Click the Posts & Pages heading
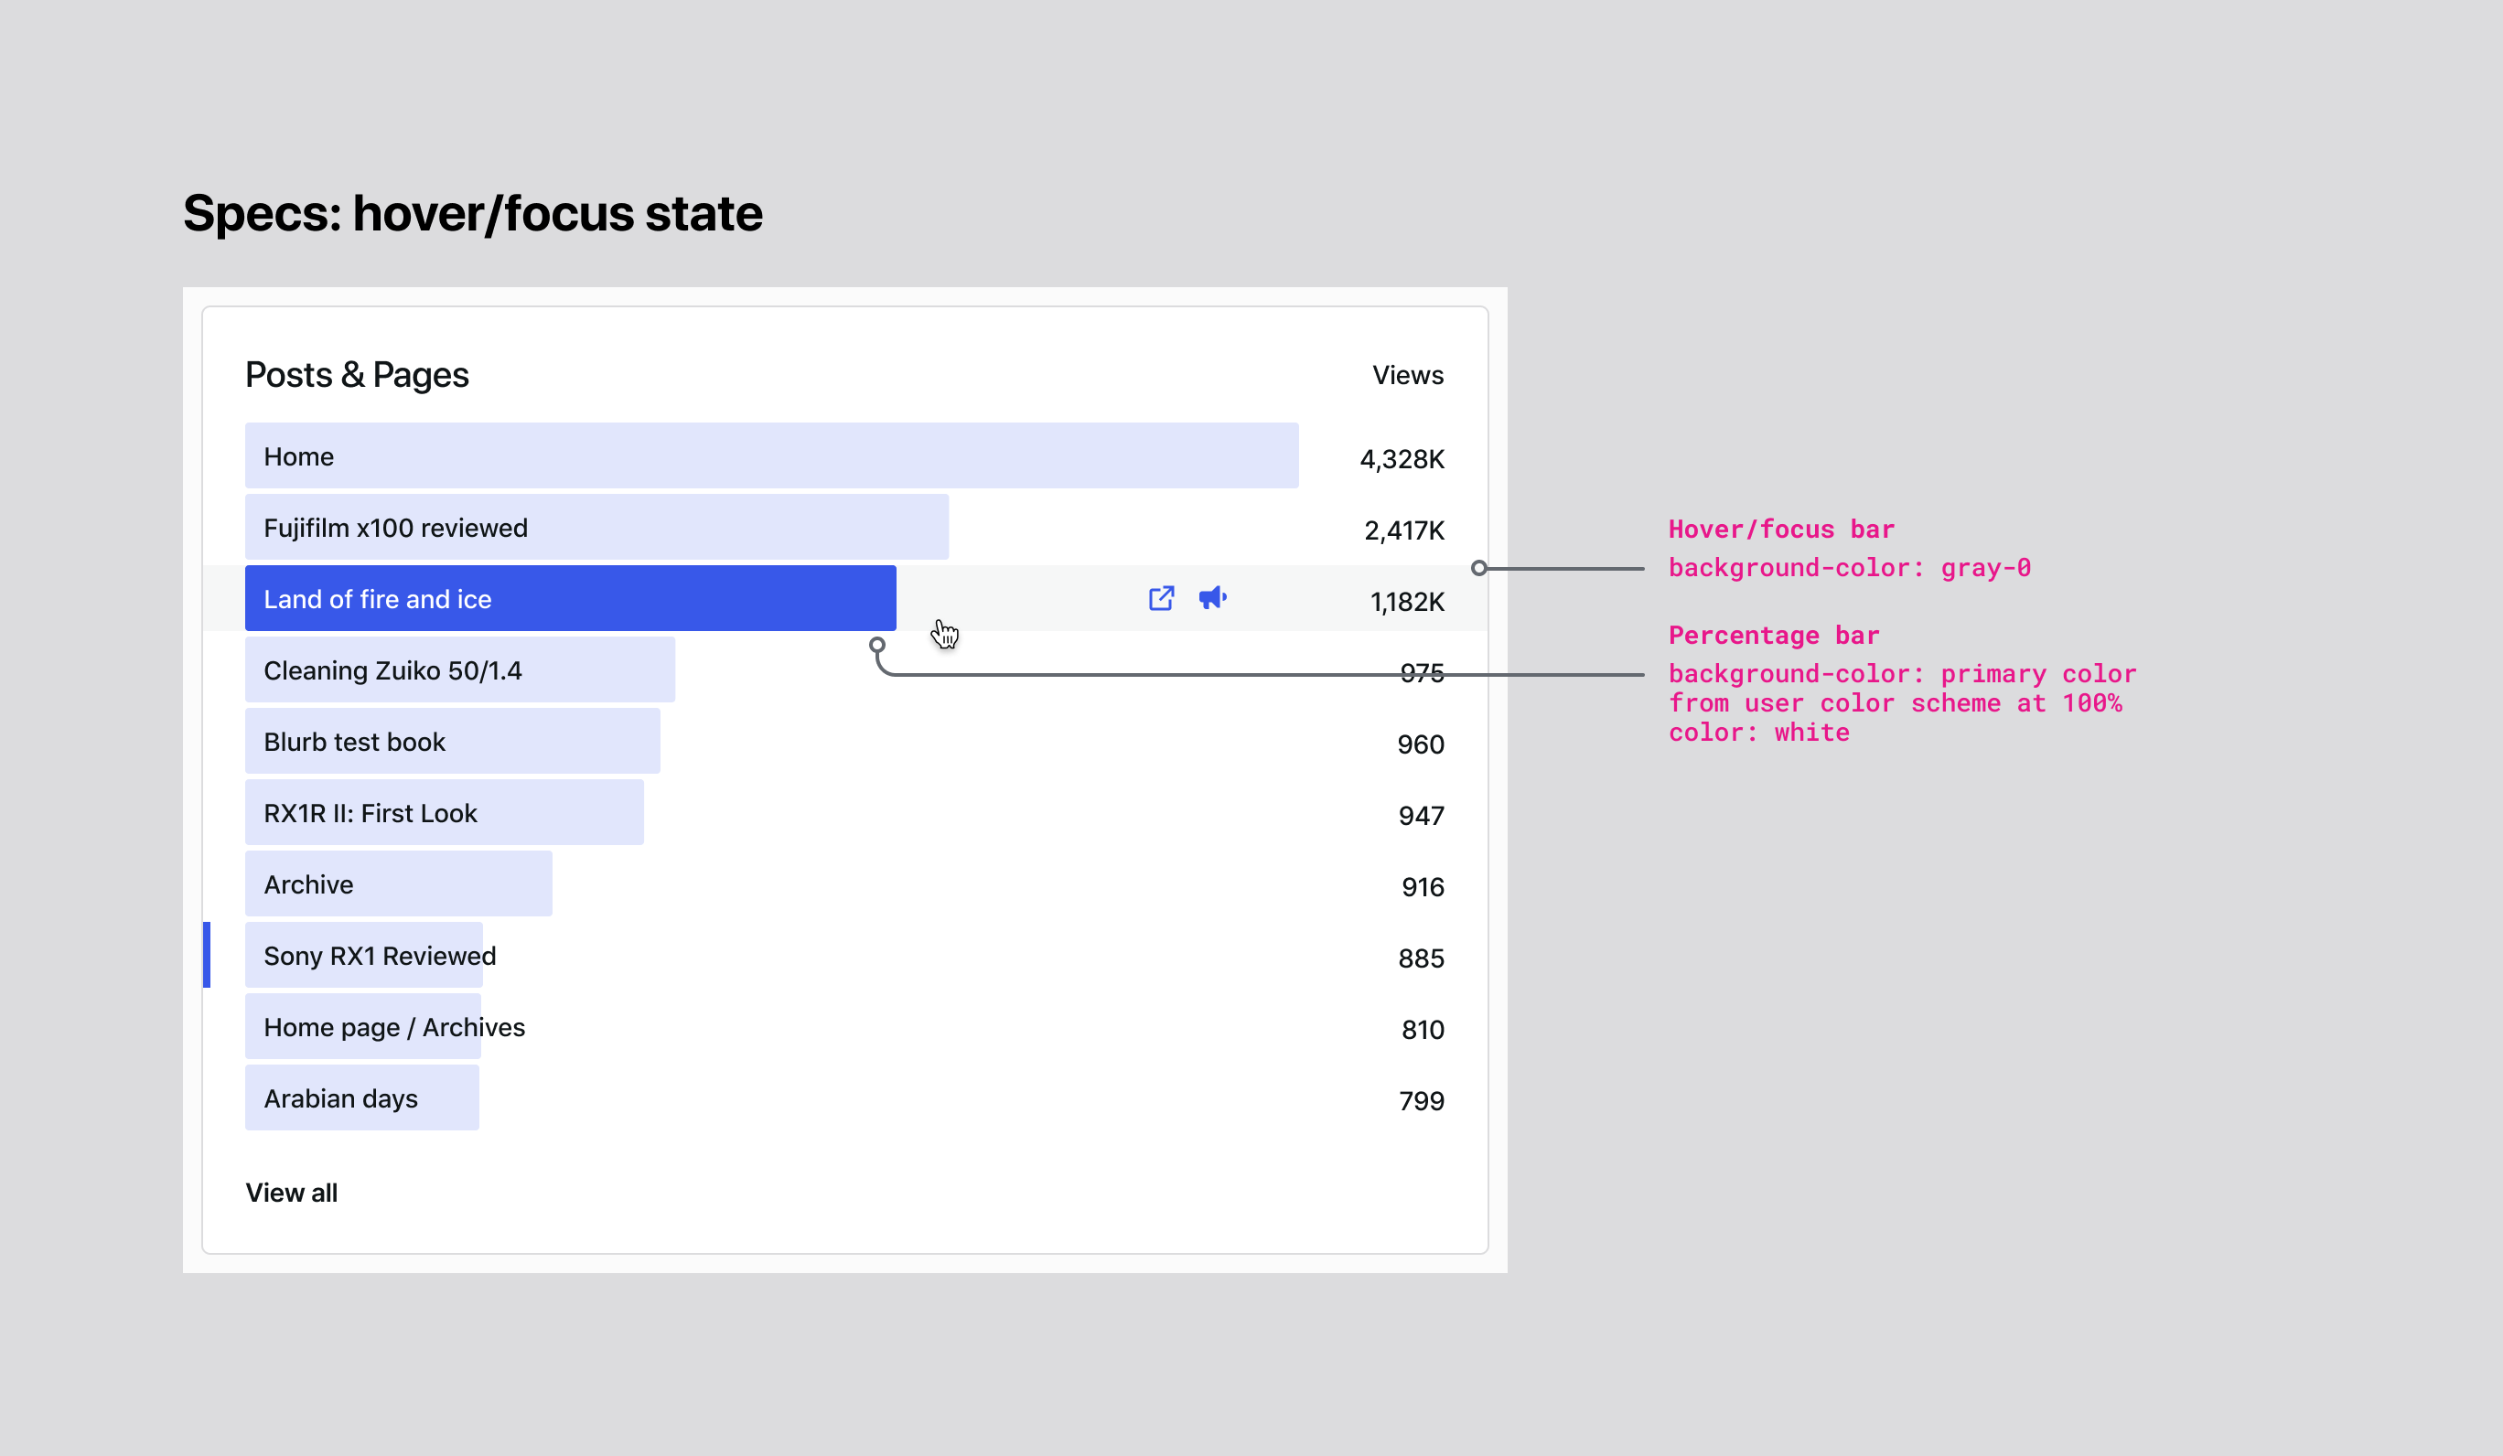 (x=358, y=374)
